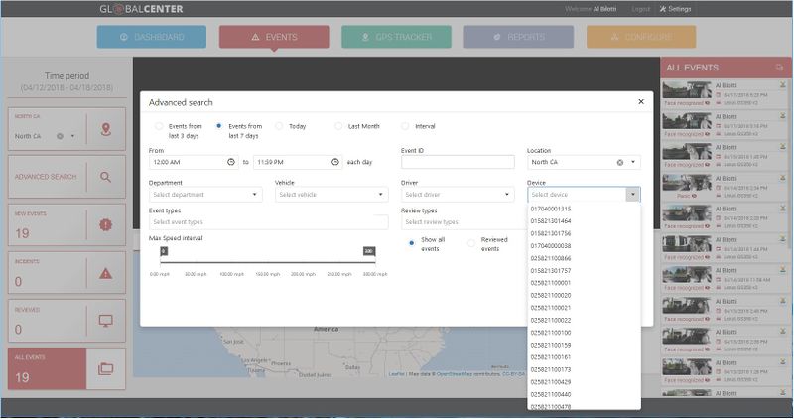Click the Logout link
The image size is (794, 419).
coord(641,8)
